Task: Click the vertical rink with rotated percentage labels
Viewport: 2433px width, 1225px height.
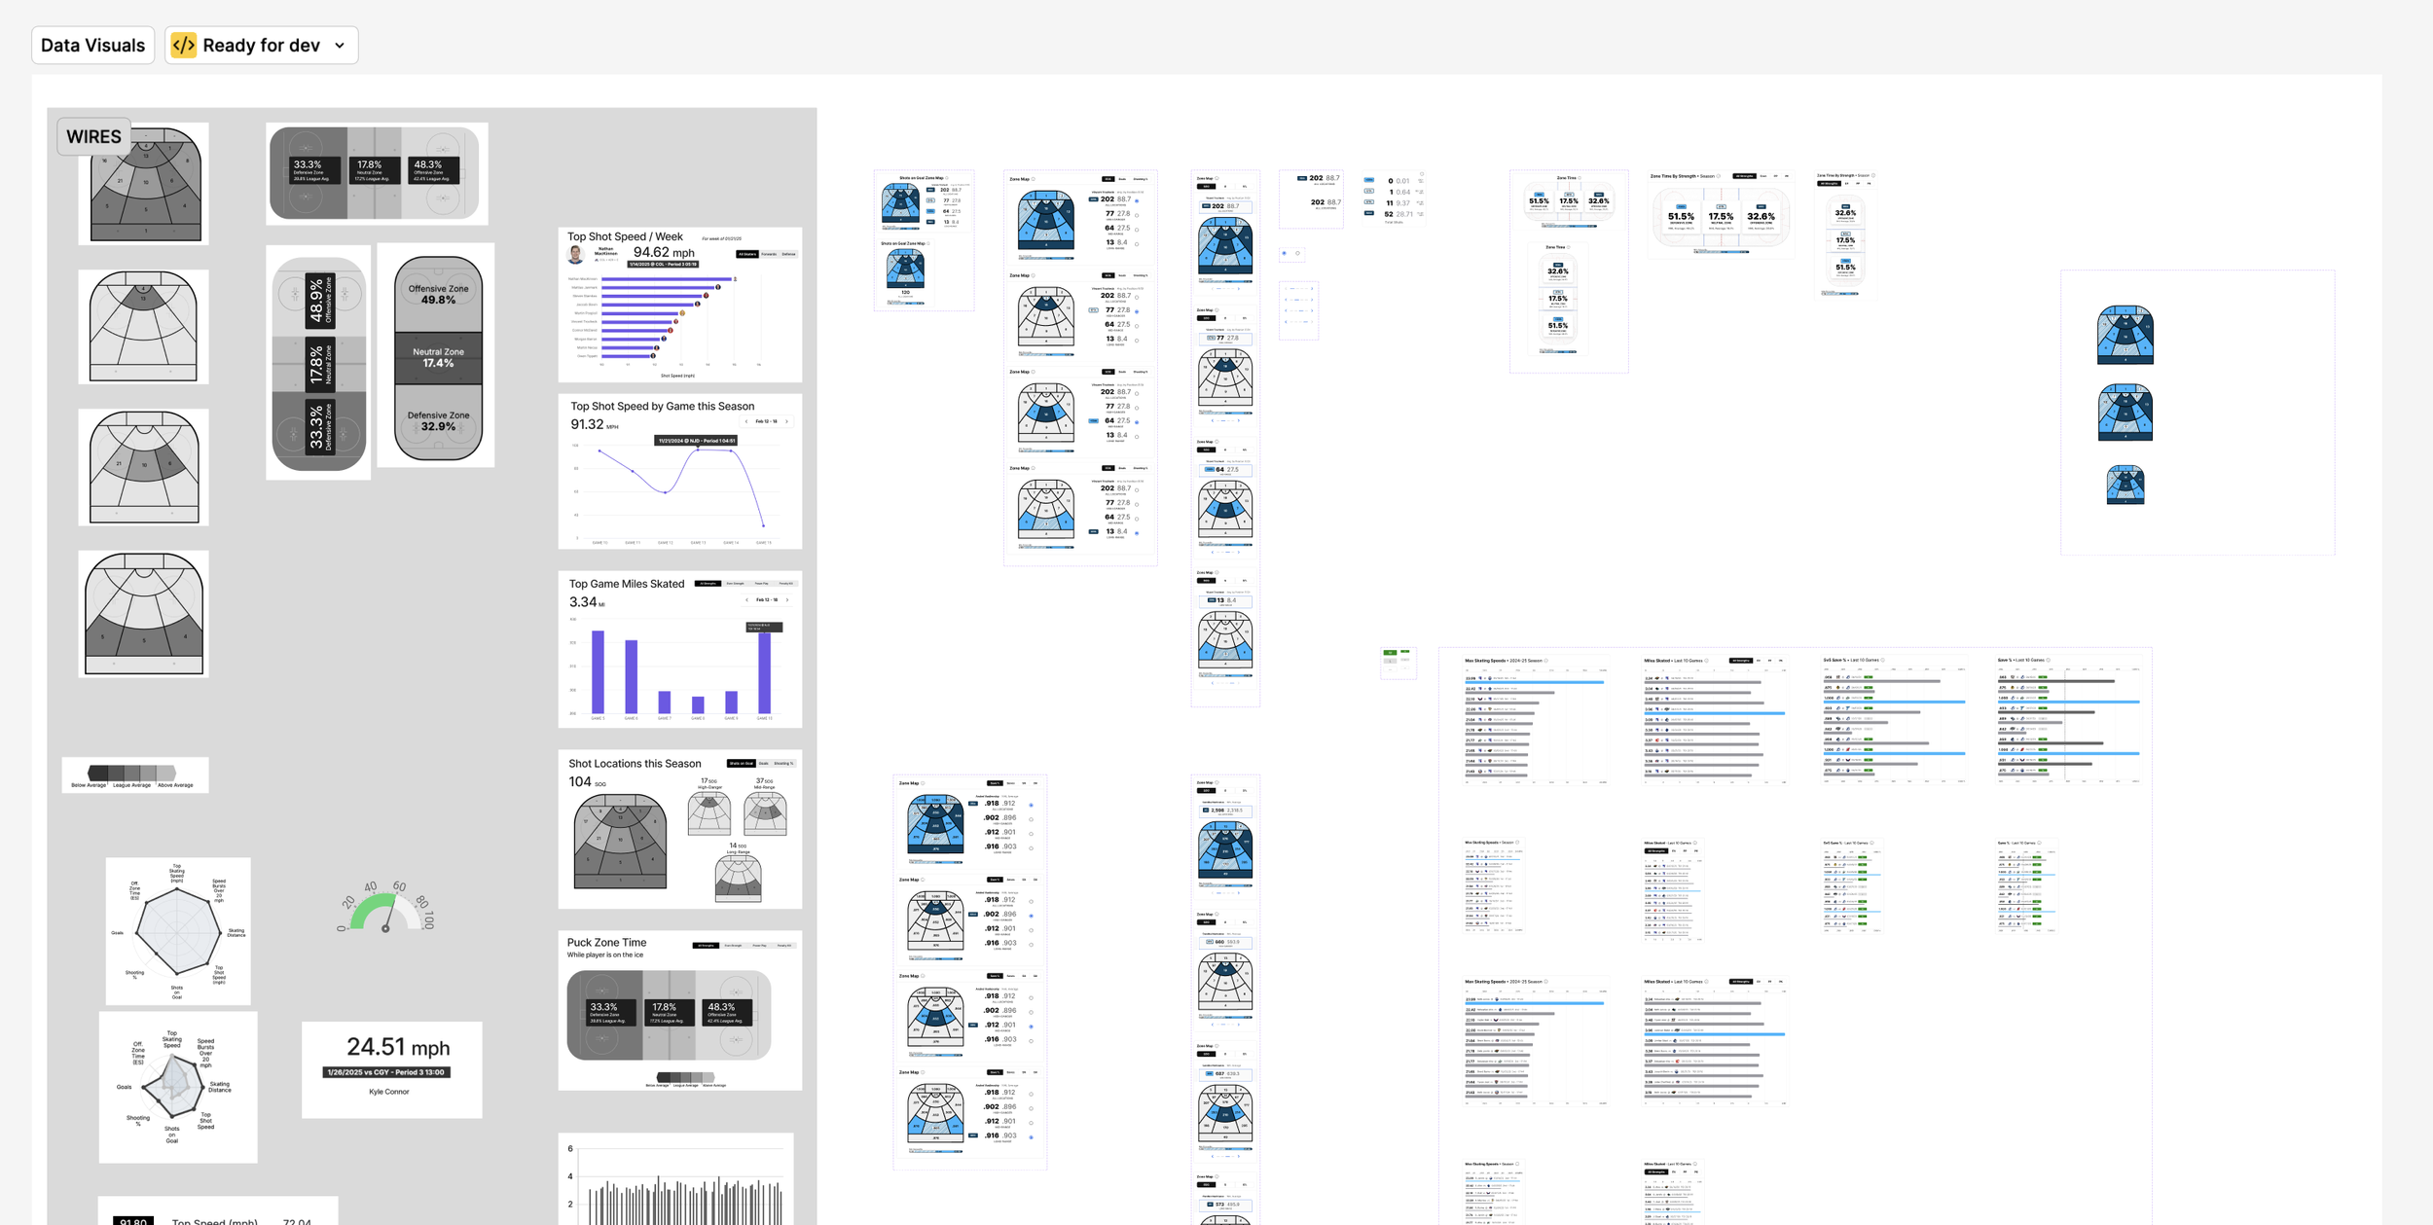Action: click(x=318, y=363)
